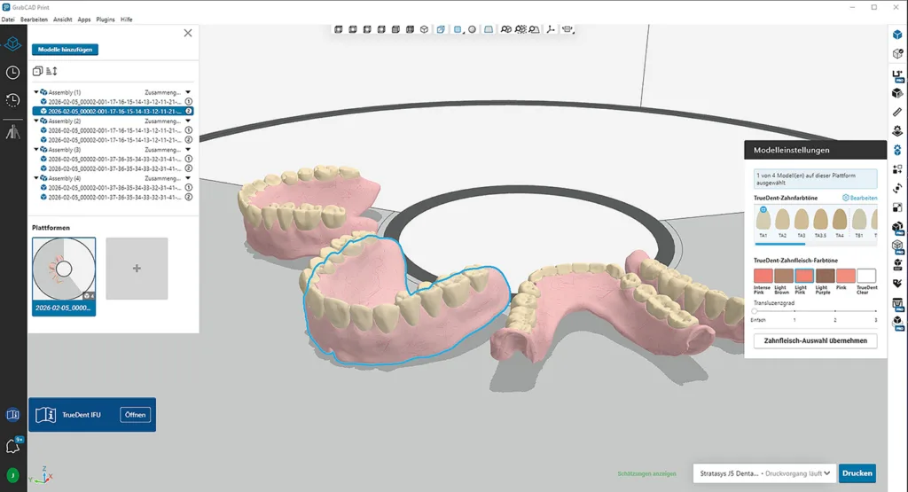Open the Hilfe menu
The image size is (908, 492).
tap(126, 20)
